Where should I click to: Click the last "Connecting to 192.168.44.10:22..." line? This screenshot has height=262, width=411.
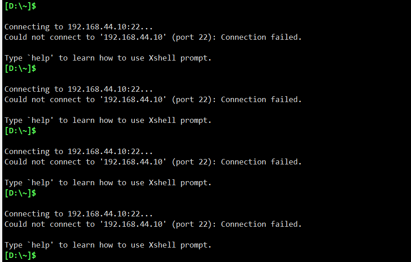79,214
